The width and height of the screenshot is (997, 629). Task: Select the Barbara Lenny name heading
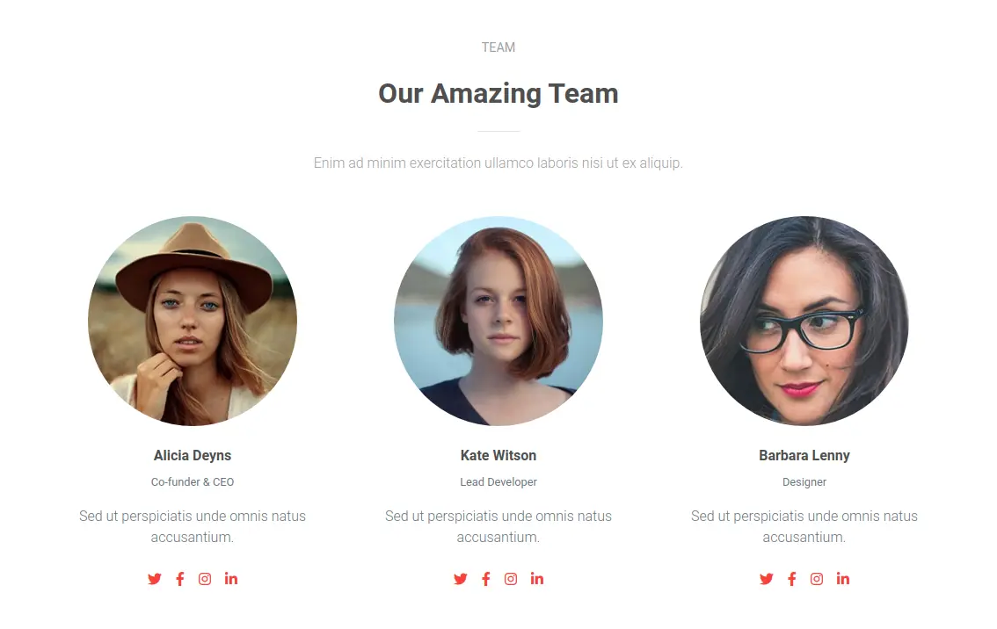804,456
